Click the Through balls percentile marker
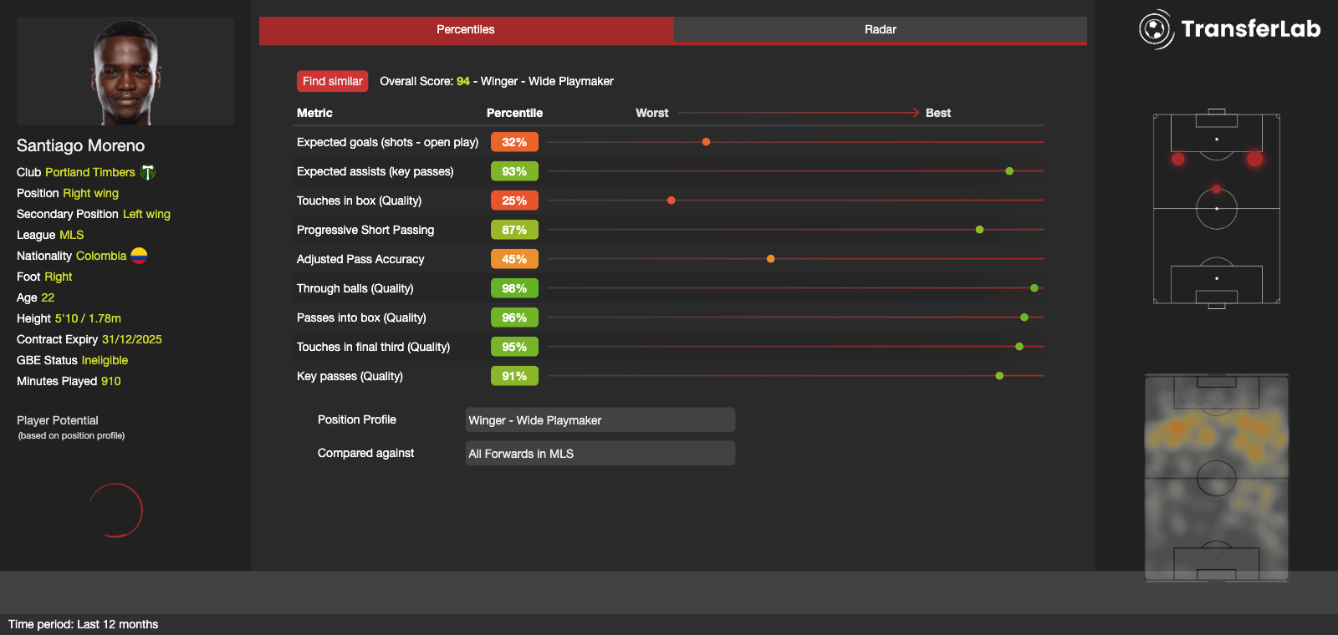This screenshot has width=1338, height=635. pos(1034,288)
